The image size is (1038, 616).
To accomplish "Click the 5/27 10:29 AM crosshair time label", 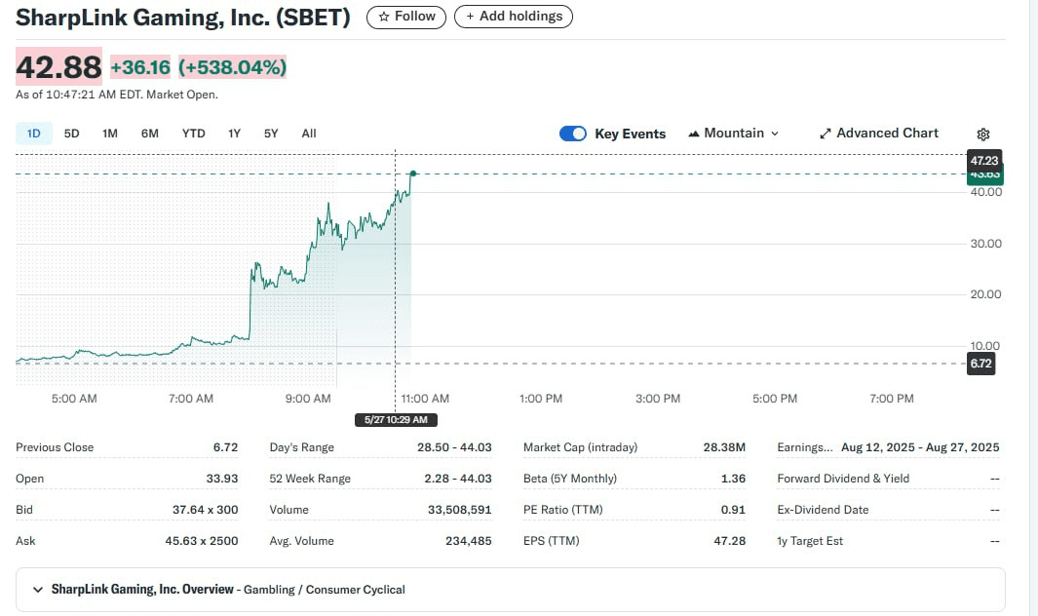I will tap(396, 420).
